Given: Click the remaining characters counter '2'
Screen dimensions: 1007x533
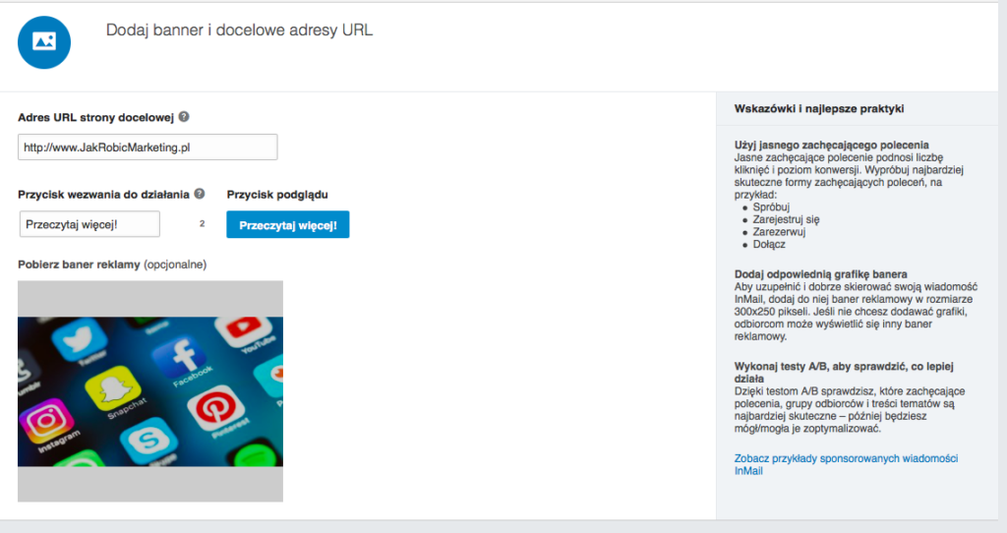Looking at the screenshot, I should (x=202, y=224).
